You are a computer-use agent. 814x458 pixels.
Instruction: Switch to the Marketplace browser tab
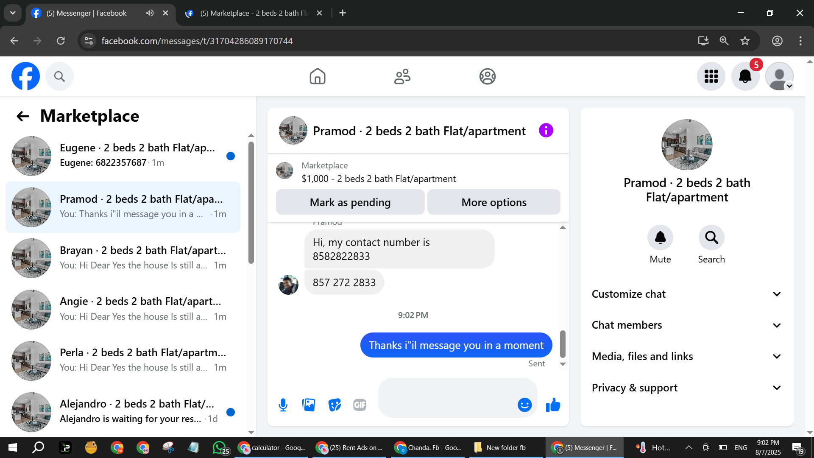coord(254,13)
